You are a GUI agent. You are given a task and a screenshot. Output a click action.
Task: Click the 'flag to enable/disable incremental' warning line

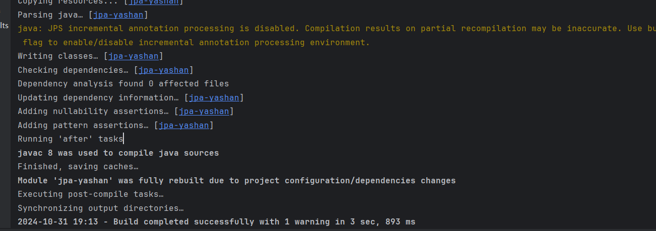pyautogui.click(x=196, y=42)
